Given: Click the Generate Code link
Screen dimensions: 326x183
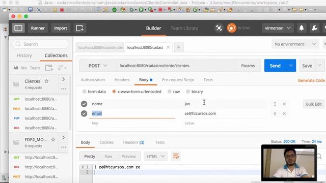Looking at the screenshot, I should [x=311, y=80].
